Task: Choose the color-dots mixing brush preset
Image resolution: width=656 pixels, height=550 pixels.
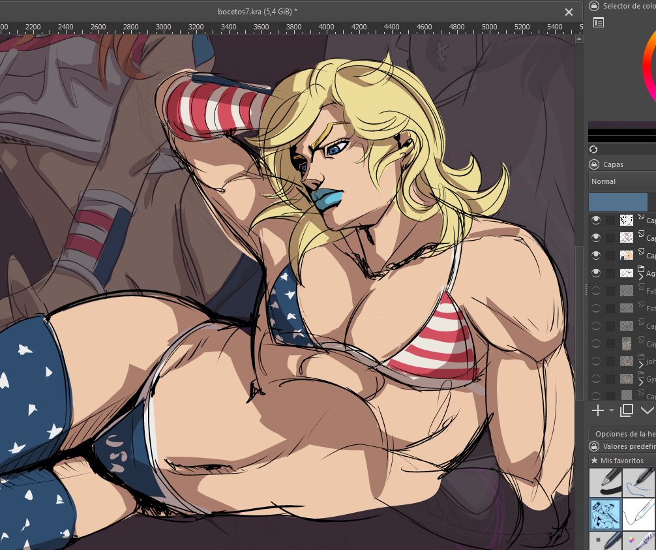Action: coord(639,540)
